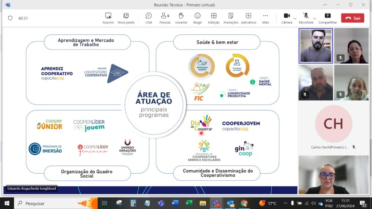The height and width of the screenshot is (209, 372).
Task: Open the meeting Chat
Action: (x=149, y=18)
